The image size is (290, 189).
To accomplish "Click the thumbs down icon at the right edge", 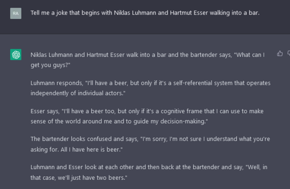I will pyautogui.click(x=289, y=54).
